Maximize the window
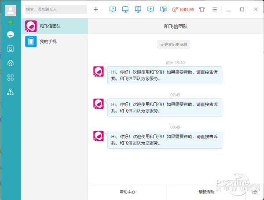264x200 pixels. coord(242,9)
